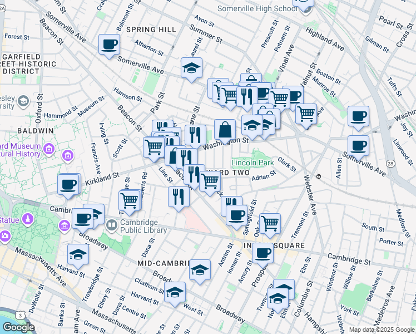
Task: Open the shopping bag marker on Washington St
Action: coord(225,131)
